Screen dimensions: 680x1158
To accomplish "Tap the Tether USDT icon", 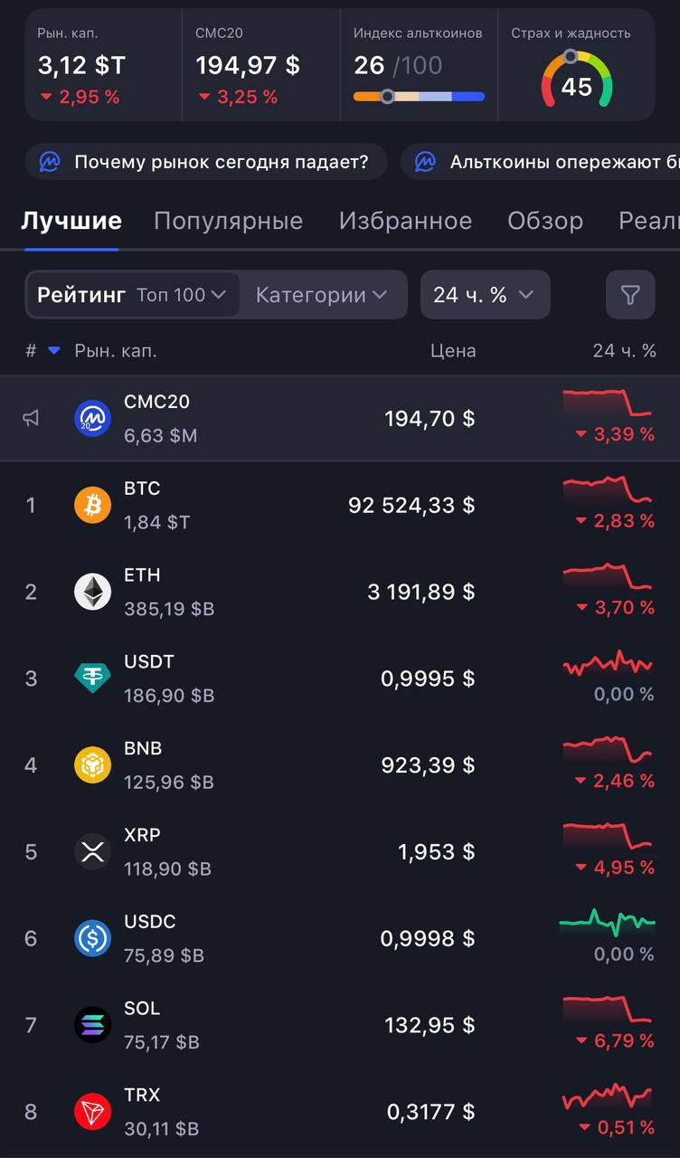I will [92, 679].
